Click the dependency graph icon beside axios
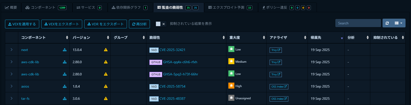 (65, 86)
